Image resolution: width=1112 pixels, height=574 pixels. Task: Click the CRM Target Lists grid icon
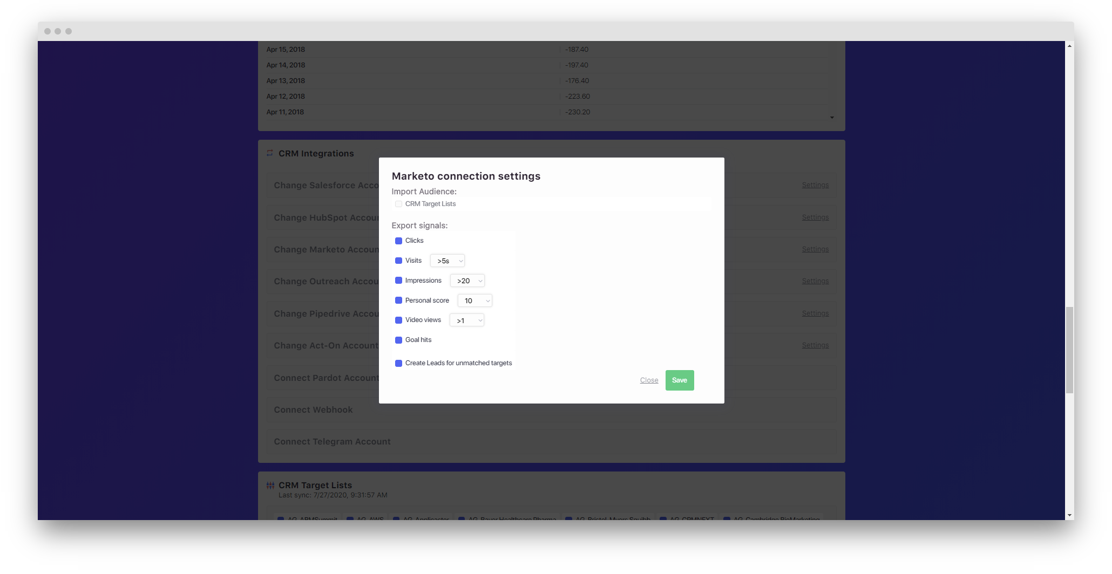(x=270, y=486)
